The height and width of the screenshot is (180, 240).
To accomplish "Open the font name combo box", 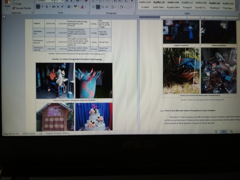I will coord(45,1).
